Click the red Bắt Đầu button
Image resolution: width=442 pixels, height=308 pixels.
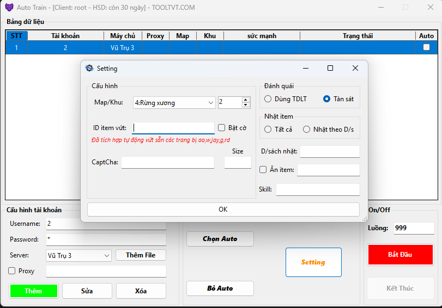tap(400, 255)
